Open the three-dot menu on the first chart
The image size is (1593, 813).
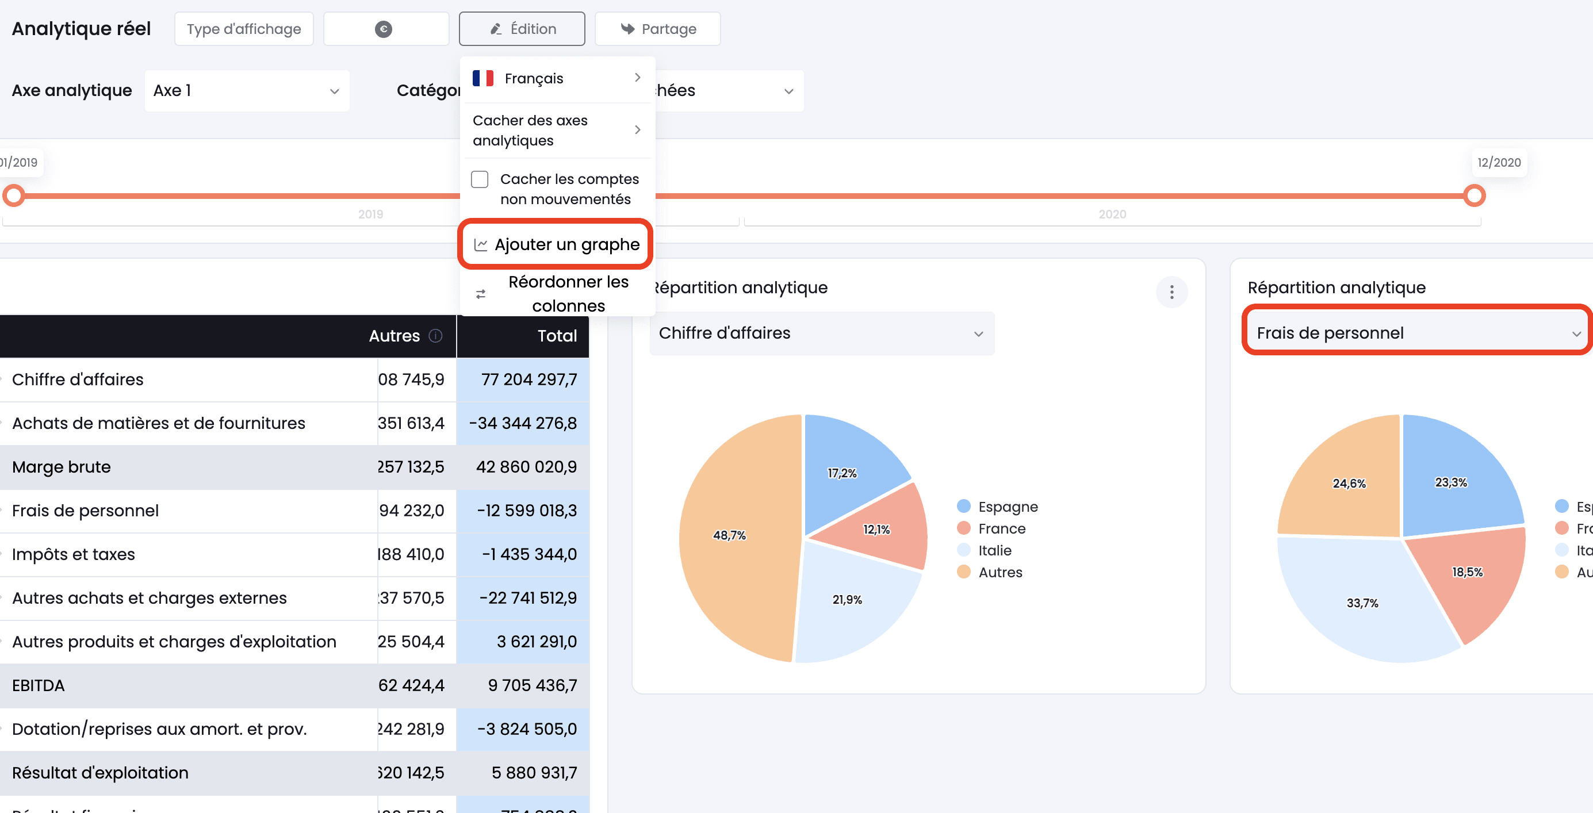point(1171,292)
